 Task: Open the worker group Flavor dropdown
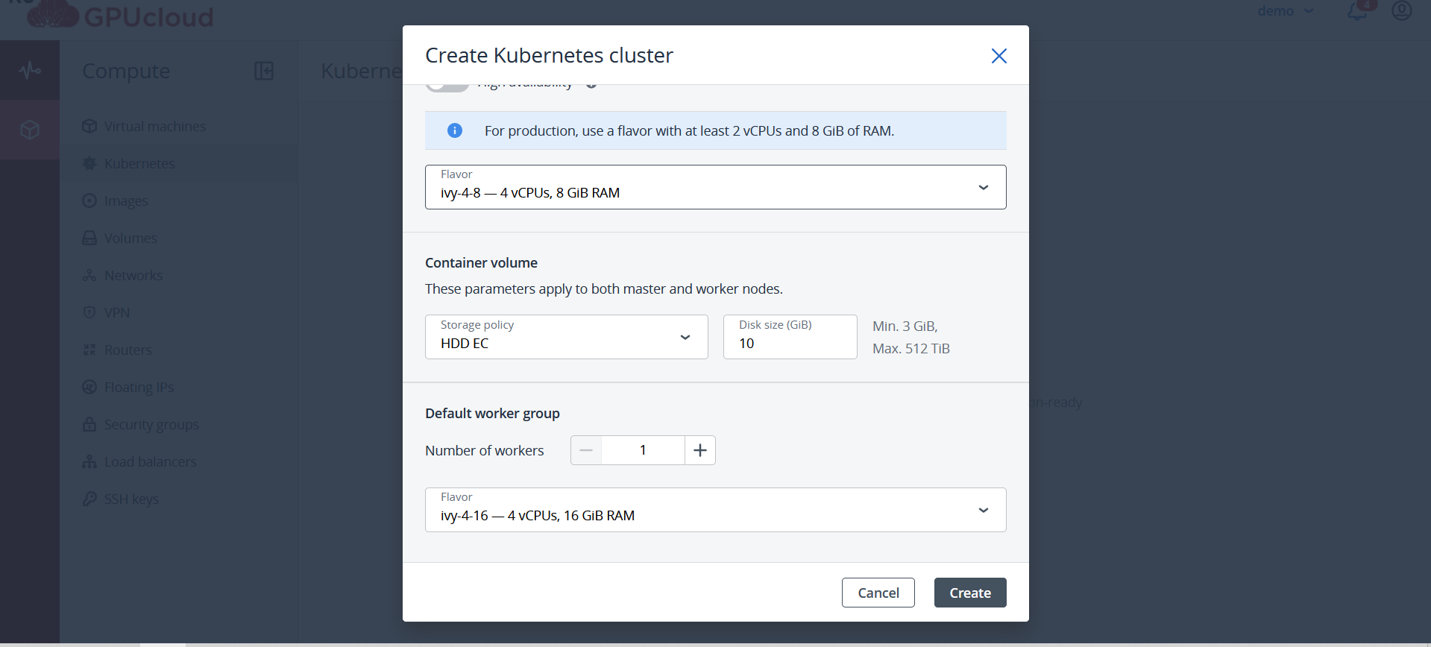click(x=715, y=510)
